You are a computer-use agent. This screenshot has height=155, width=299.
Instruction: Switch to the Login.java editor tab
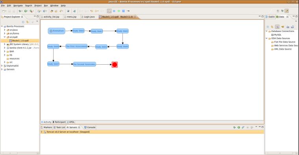(88, 17)
